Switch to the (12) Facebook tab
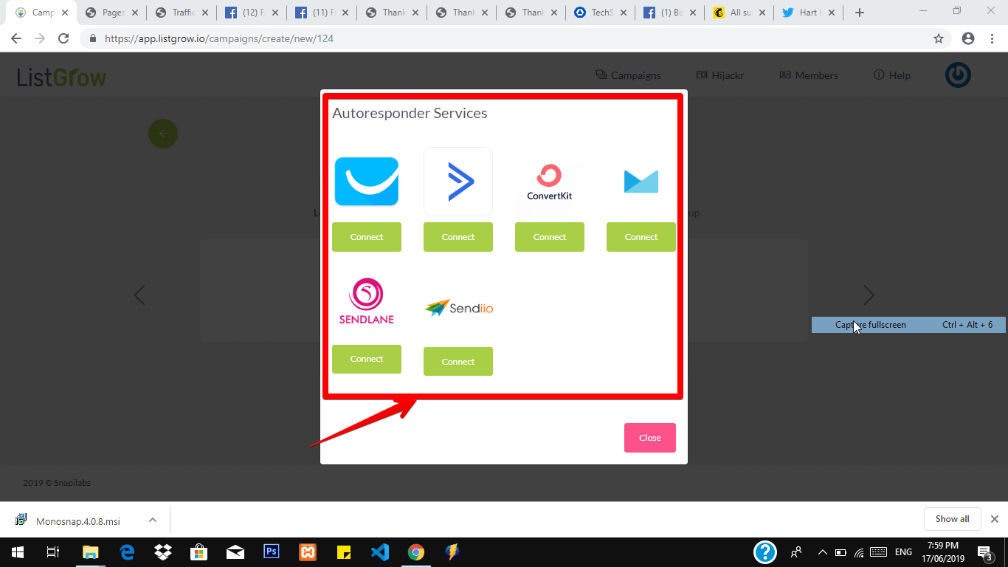This screenshot has height=567, width=1008. pos(252,13)
